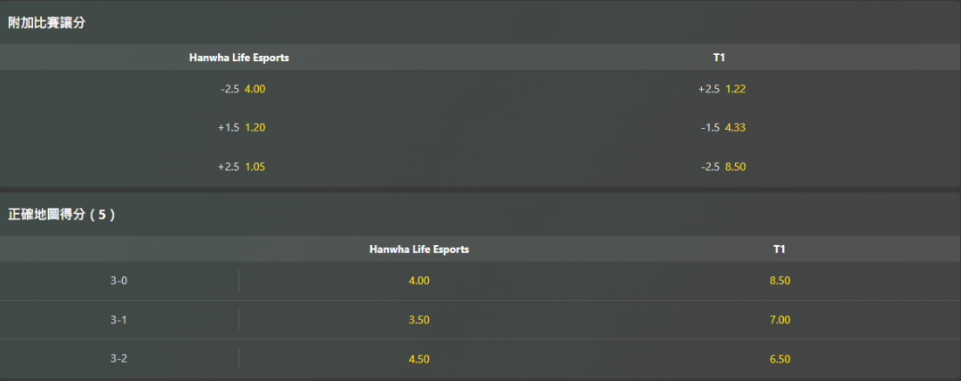Click the 3-0 score row label
The height and width of the screenshot is (381, 961).
click(x=119, y=281)
